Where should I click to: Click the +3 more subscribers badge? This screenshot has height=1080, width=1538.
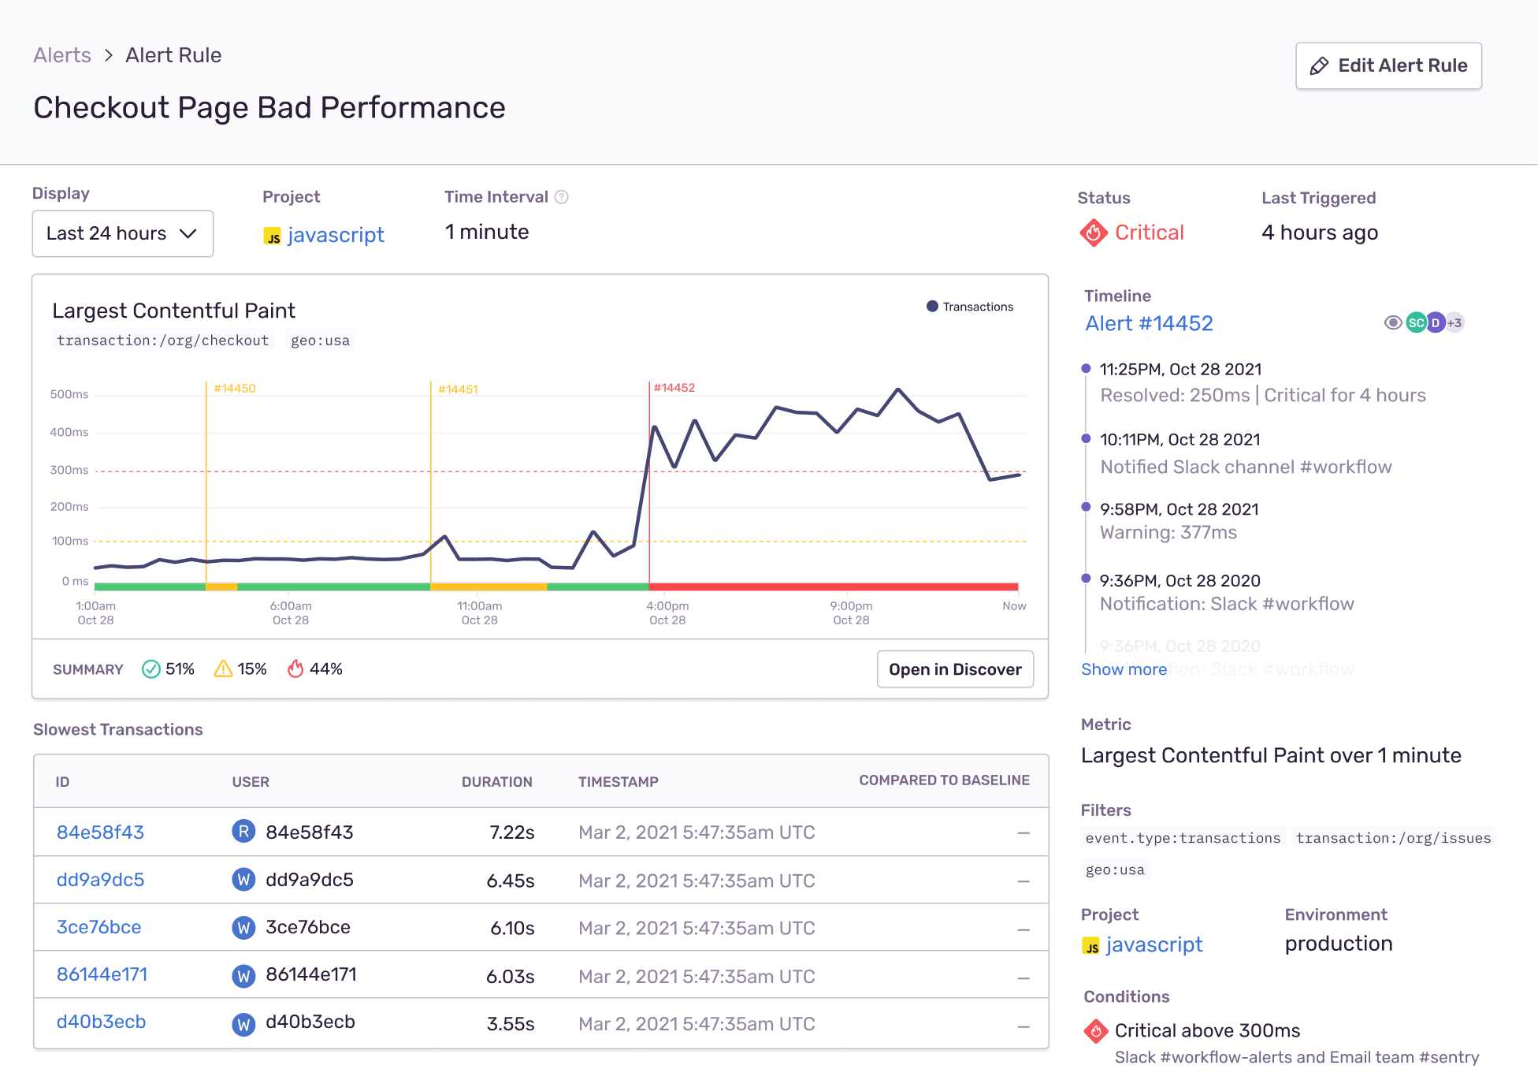tap(1454, 322)
